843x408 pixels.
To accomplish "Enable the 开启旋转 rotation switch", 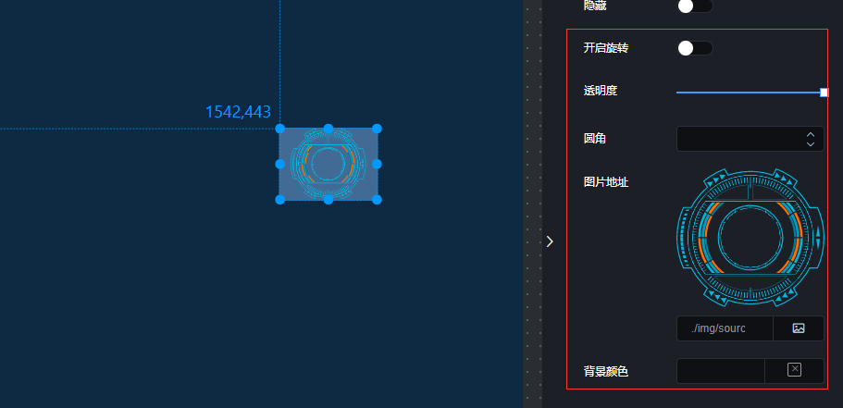I will (x=695, y=48).
